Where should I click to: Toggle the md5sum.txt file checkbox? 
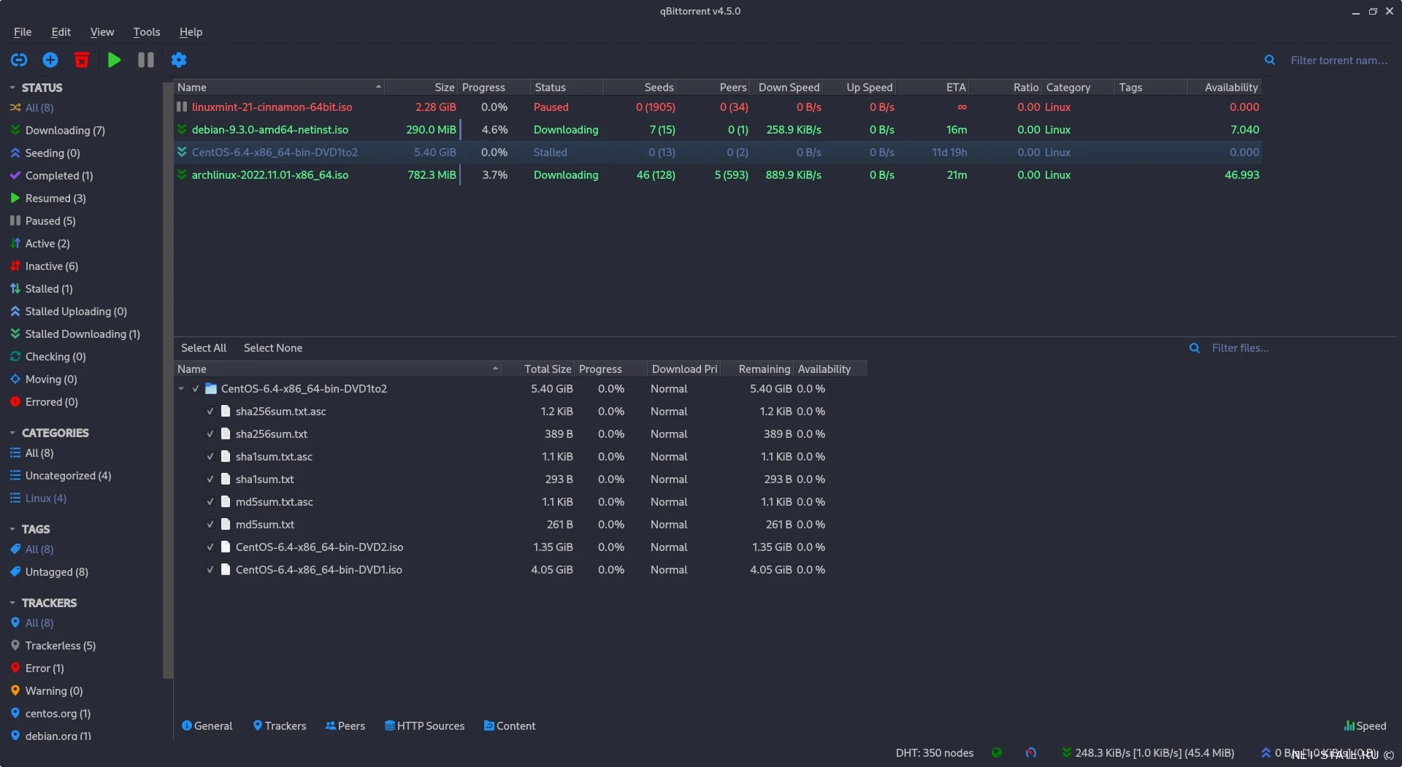210,525
